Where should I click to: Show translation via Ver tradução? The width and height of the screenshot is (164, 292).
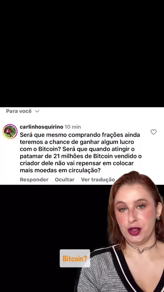tap(98, 180)
